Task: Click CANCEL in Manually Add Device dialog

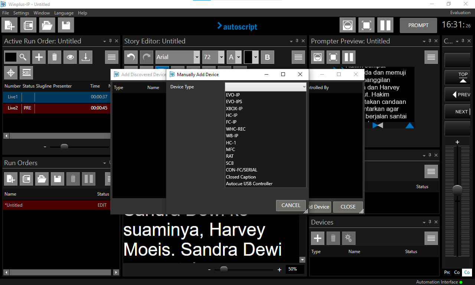Action: (x=291, y=205)
